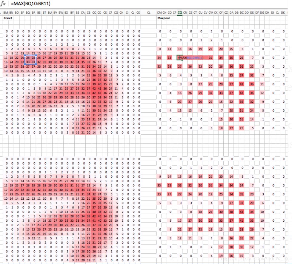Select column header CC
The height and width of the screenshot is (264, 292).
[94, 13]
